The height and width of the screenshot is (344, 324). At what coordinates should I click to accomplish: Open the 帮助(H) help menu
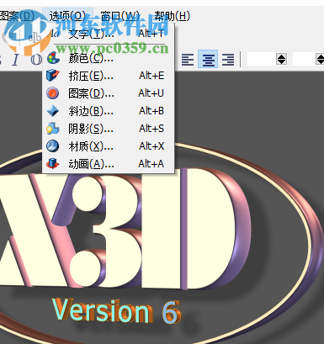(x=173, y=16)
